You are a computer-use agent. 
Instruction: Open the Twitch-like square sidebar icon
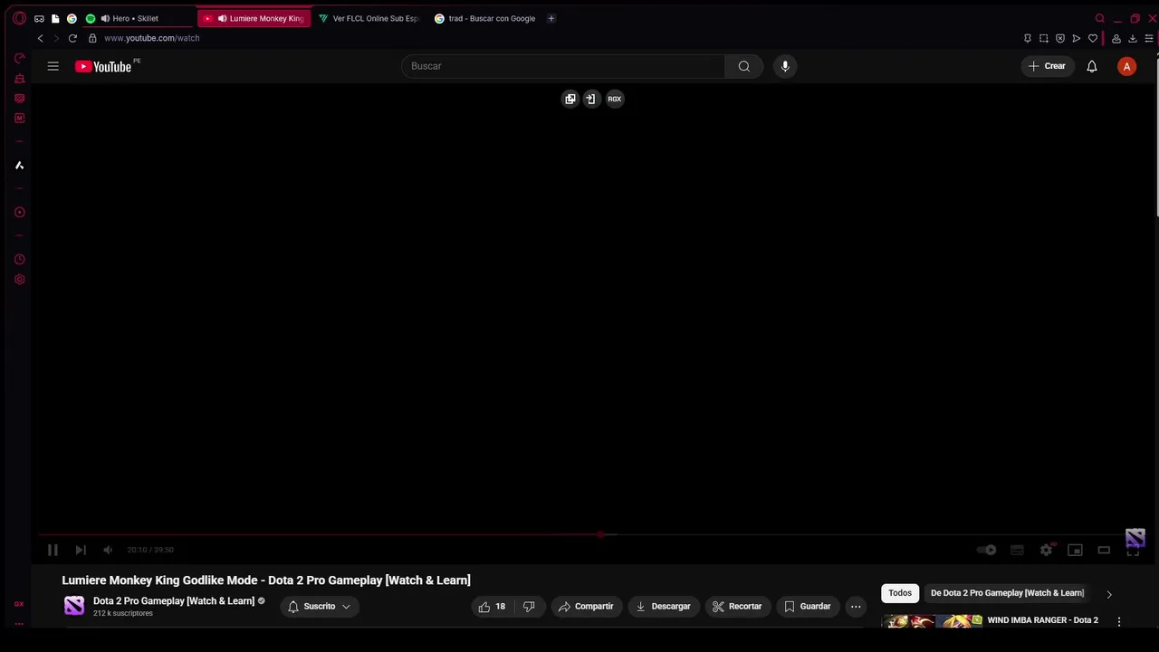[x=19, y=119]
